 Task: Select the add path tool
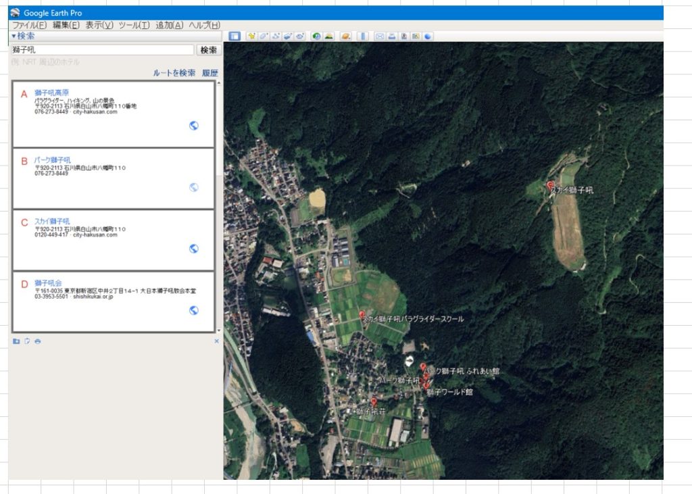click(x=276, y=36)
